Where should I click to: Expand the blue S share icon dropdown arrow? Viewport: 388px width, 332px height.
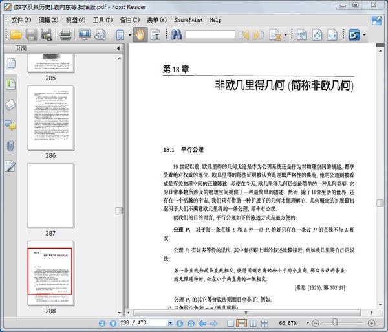(x=364, y=35)
